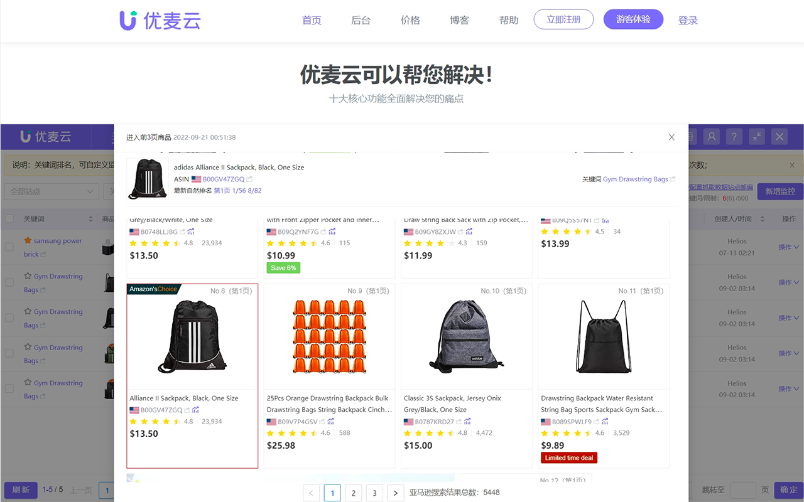Click the user profile icon on the purple toolbar

tap(711, 136)
